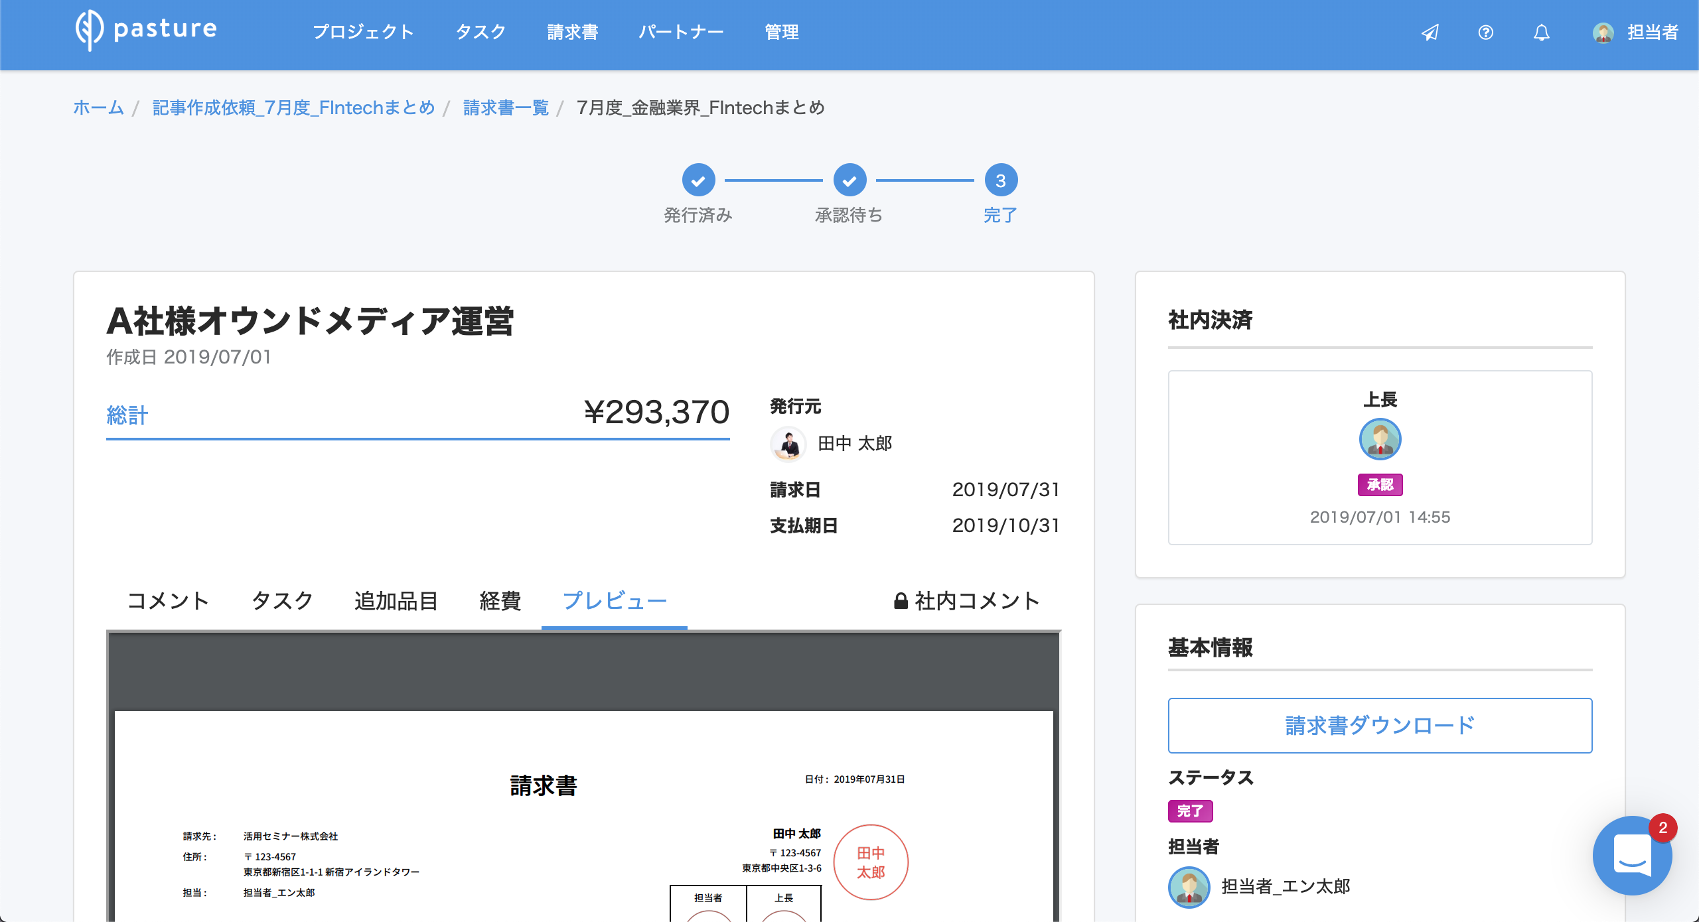Open the 経費 tab
Screen dimensions: 1699x922
(500, 601)
